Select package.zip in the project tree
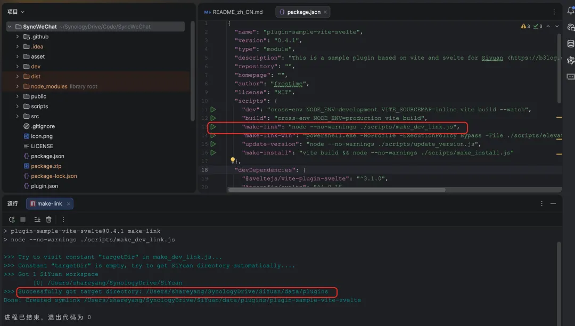575x326 pixels. (x=43, y=166)
